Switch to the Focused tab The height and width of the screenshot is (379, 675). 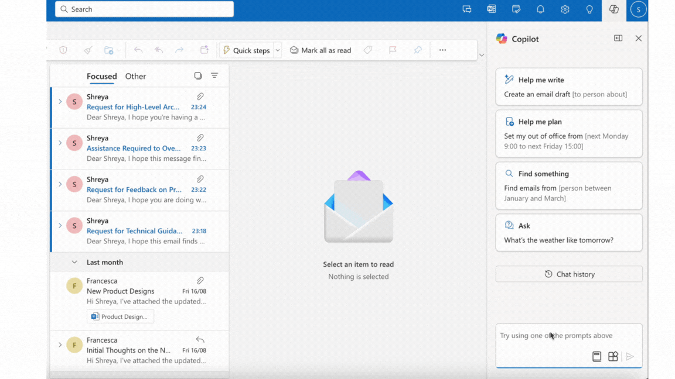click(x=101, y=76)
